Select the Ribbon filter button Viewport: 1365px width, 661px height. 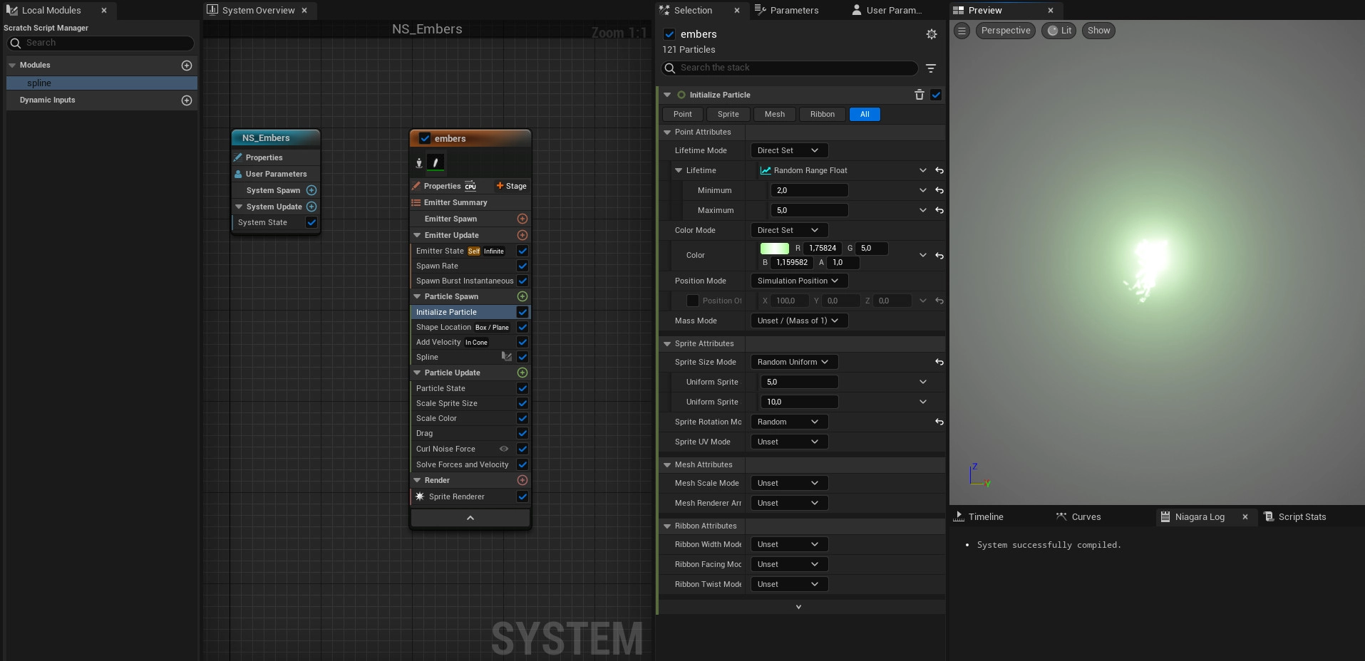(822, 115)
